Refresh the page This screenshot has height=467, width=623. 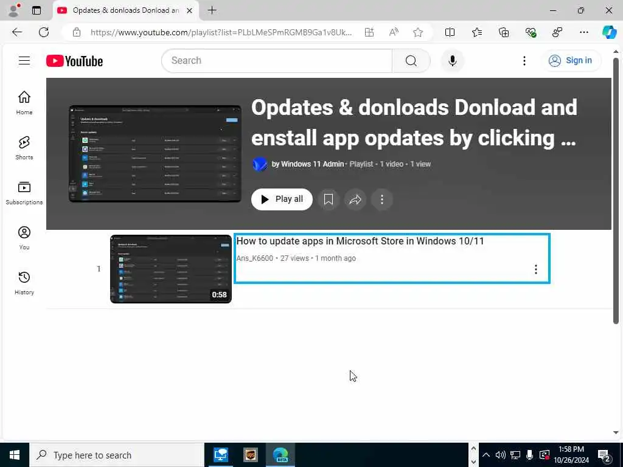tap(44, 32)
